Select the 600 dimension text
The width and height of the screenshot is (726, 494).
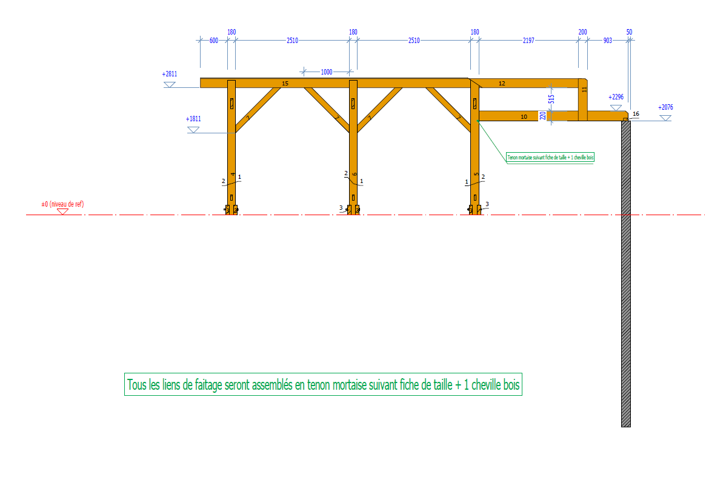pos(213,41)
